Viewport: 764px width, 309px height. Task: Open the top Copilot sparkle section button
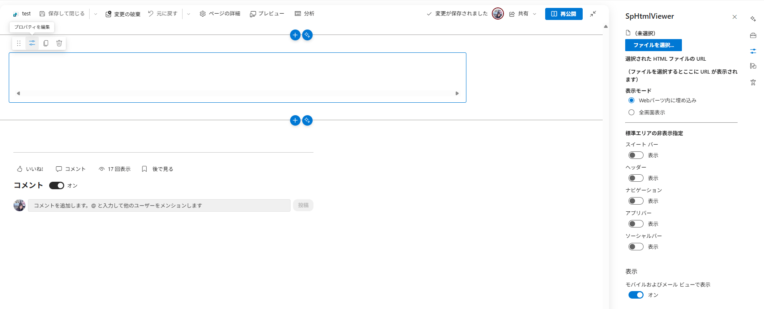point(307,35)
